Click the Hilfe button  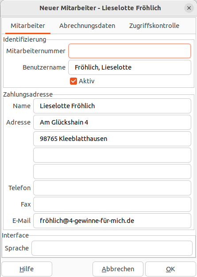[27, 269]
